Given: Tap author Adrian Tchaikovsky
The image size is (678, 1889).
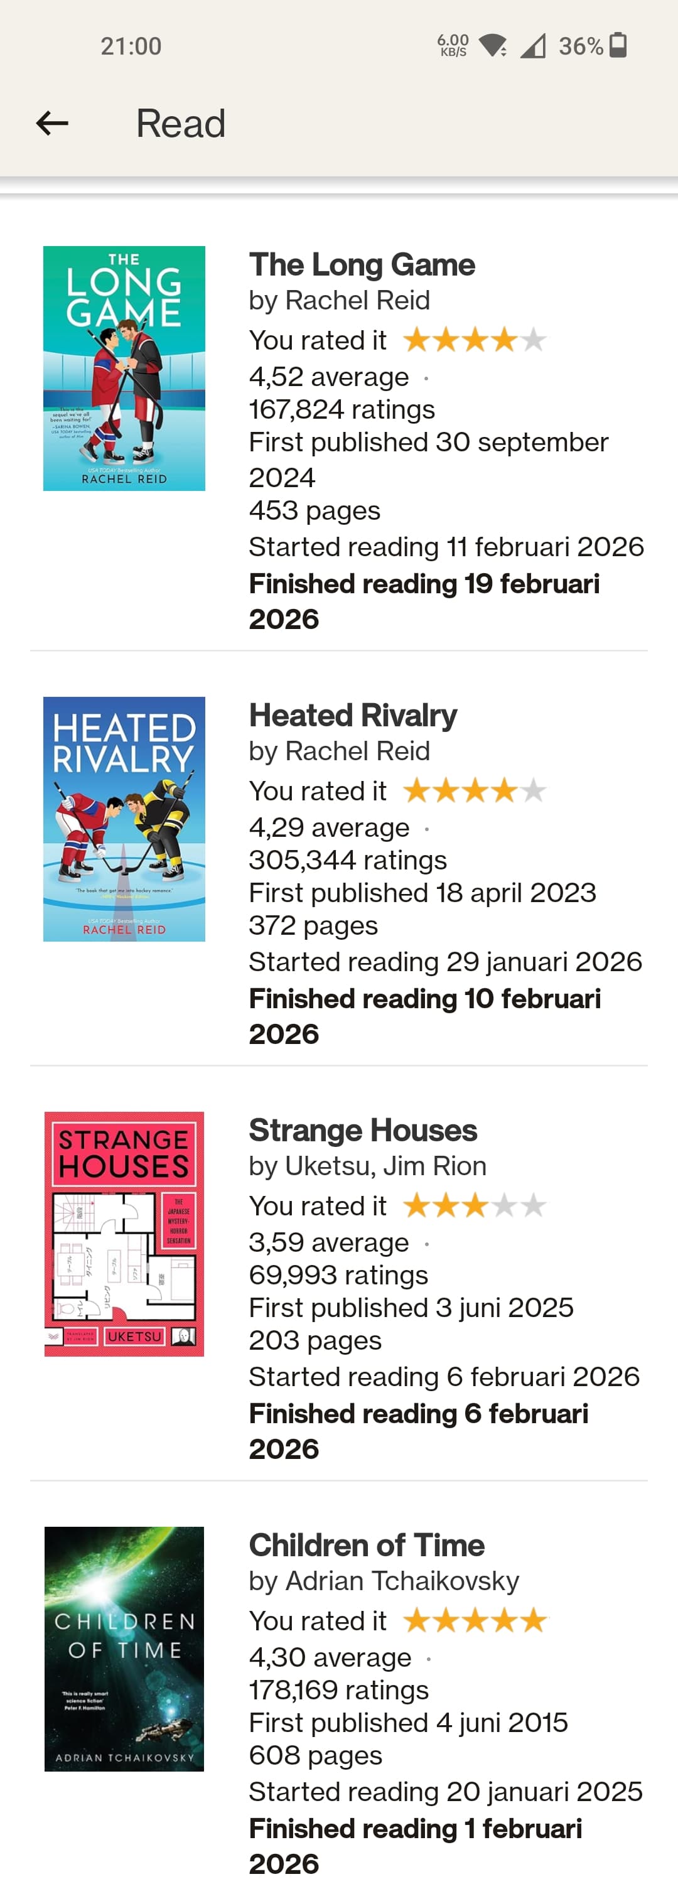Looking at the screenshot, I should [402, 1581].
